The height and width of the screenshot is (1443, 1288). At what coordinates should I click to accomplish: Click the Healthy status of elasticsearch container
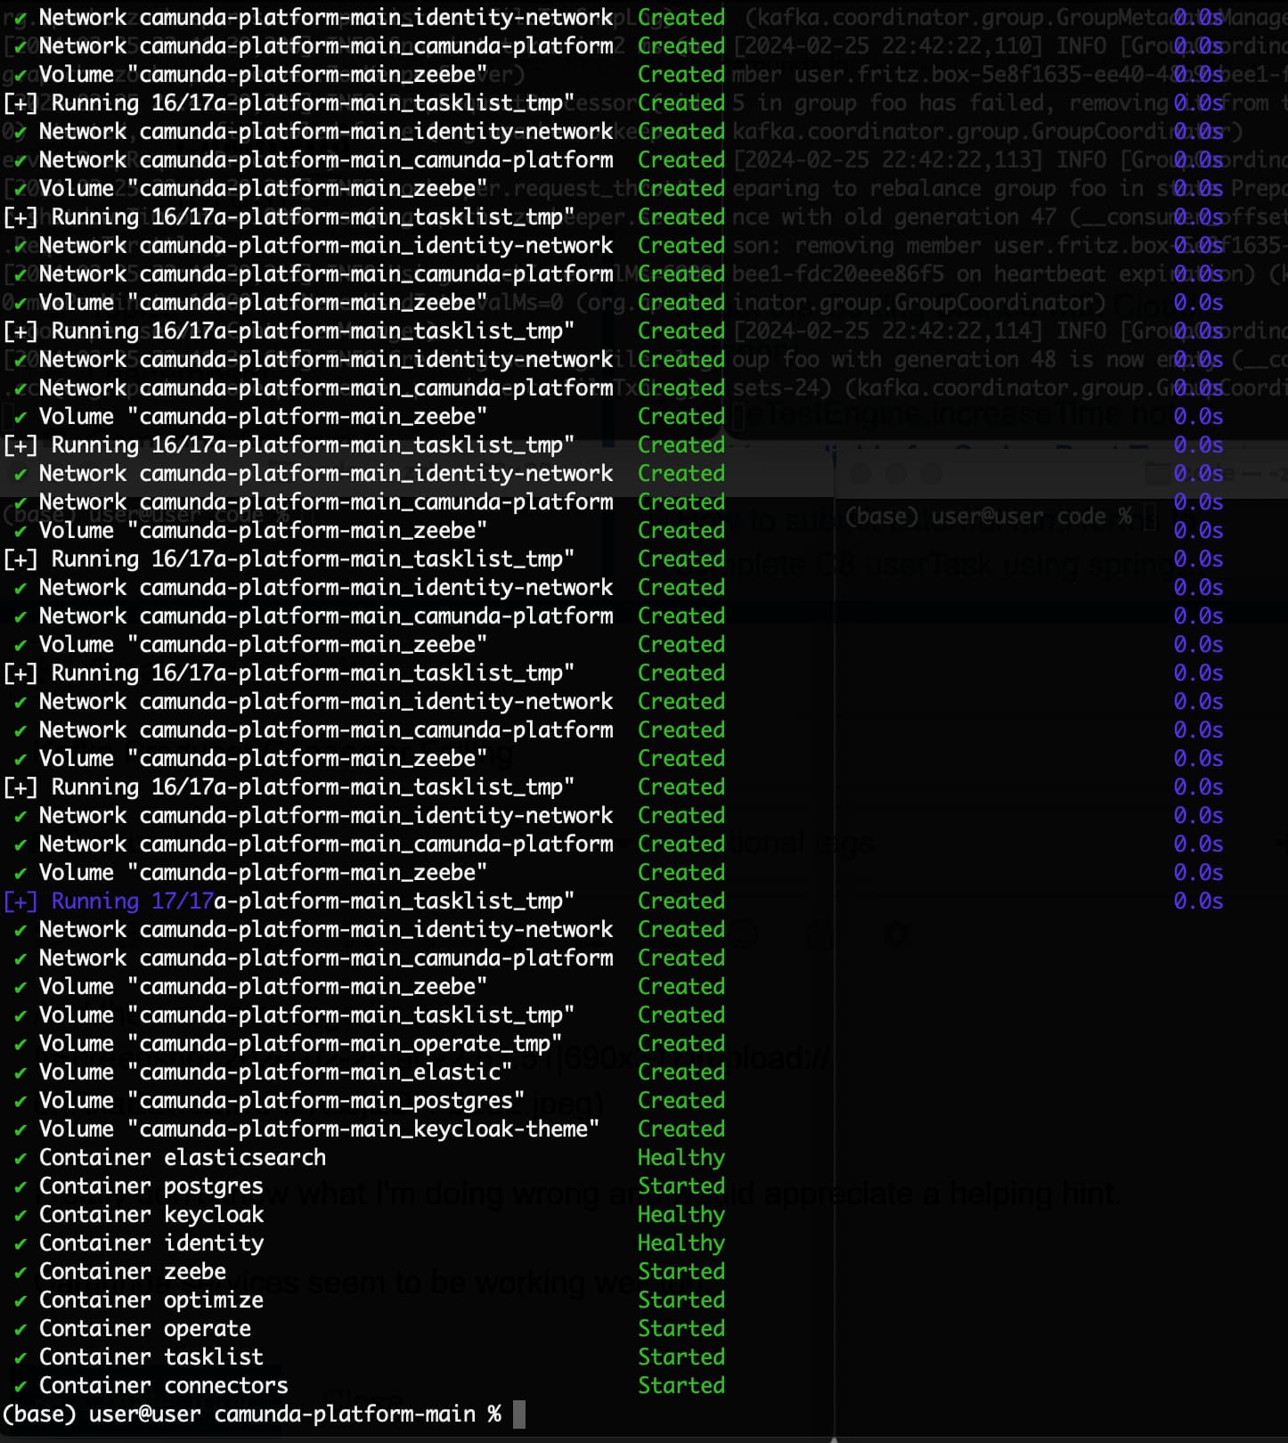pyautogui.click(x=681, y=1158)
